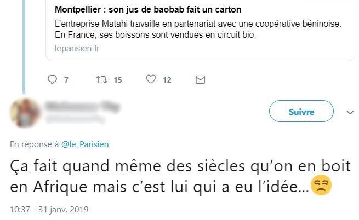This screenshot has height=220, width=359.
Task: Click the retweet count of 15
Action: 117,80
